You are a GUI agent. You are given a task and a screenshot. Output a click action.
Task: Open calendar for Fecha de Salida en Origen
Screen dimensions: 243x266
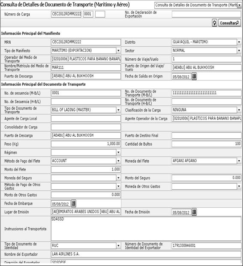pos(194,76)
